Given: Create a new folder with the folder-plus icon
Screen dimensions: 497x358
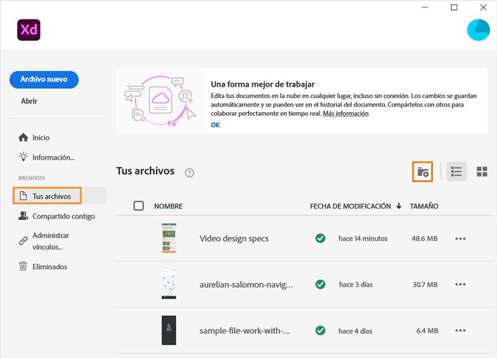Looking at the screenshot, I should click(422, 171).
